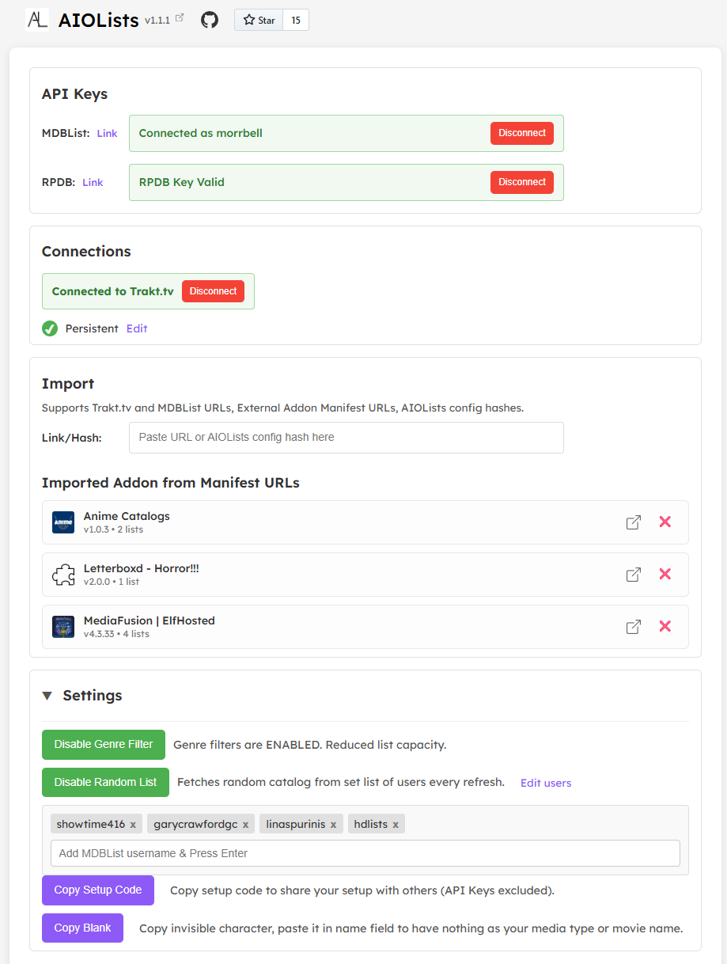Disable the Genre Filter

[104, 745]
